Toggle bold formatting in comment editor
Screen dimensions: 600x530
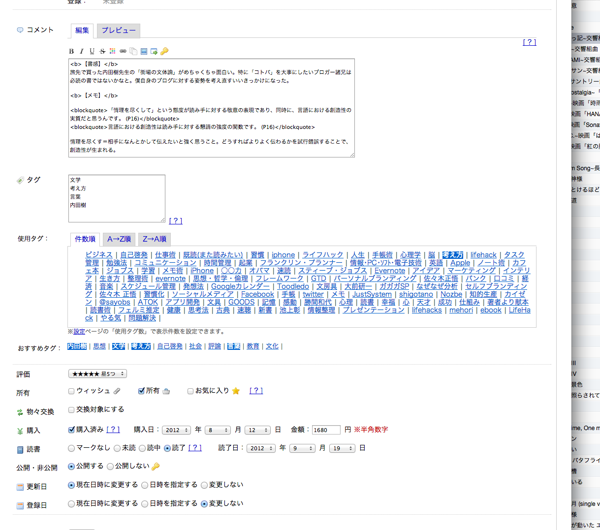pyautogui.click(x=71, y=51)
